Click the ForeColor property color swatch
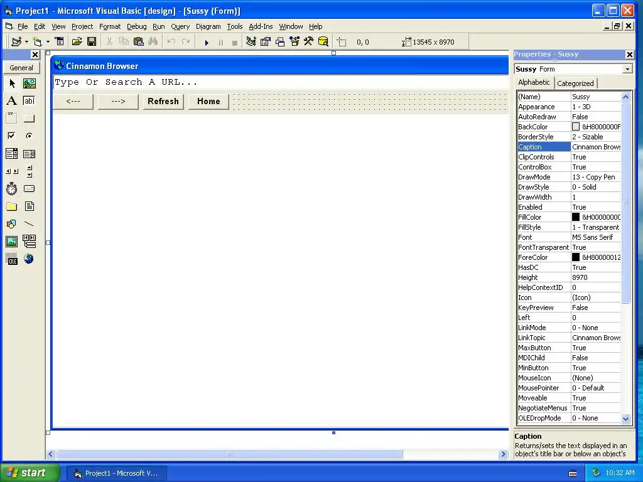The width and height of the screenshot is (643, 482). [576, 257]
